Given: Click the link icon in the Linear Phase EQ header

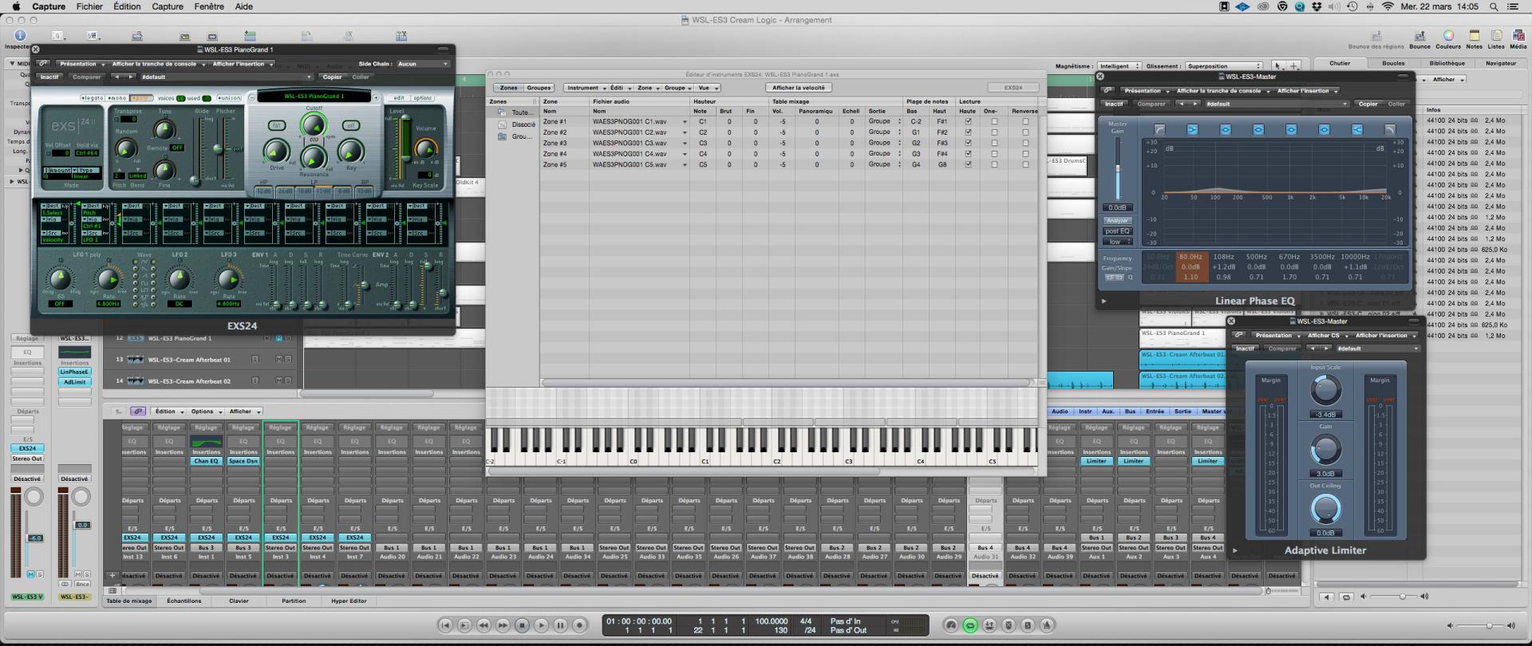Looking at the screenshot, I should pos(1108,91).
